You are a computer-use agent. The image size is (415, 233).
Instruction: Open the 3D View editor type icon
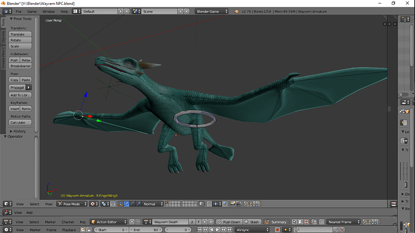pos(7,204)
